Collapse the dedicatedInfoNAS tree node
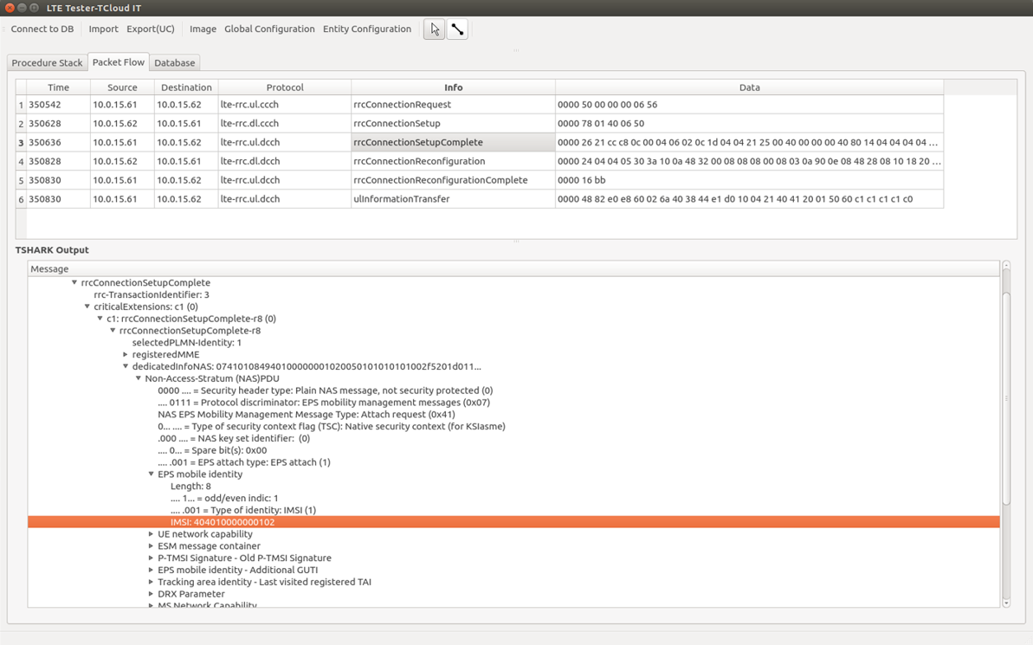 point(126,367)
